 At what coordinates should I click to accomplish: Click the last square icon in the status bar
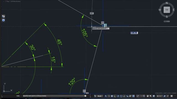pyautogui.click(x=171, y=96)
